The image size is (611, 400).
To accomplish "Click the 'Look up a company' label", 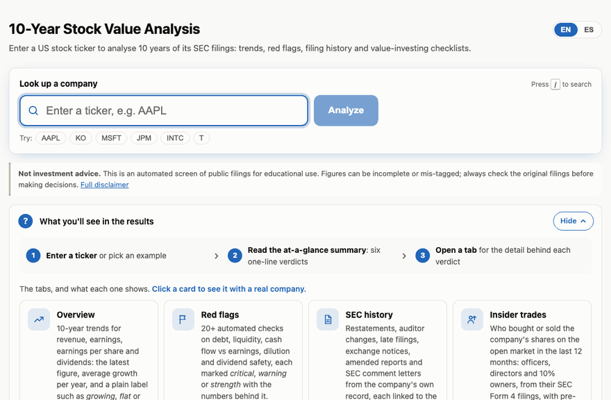I will [x=58, y=84].
